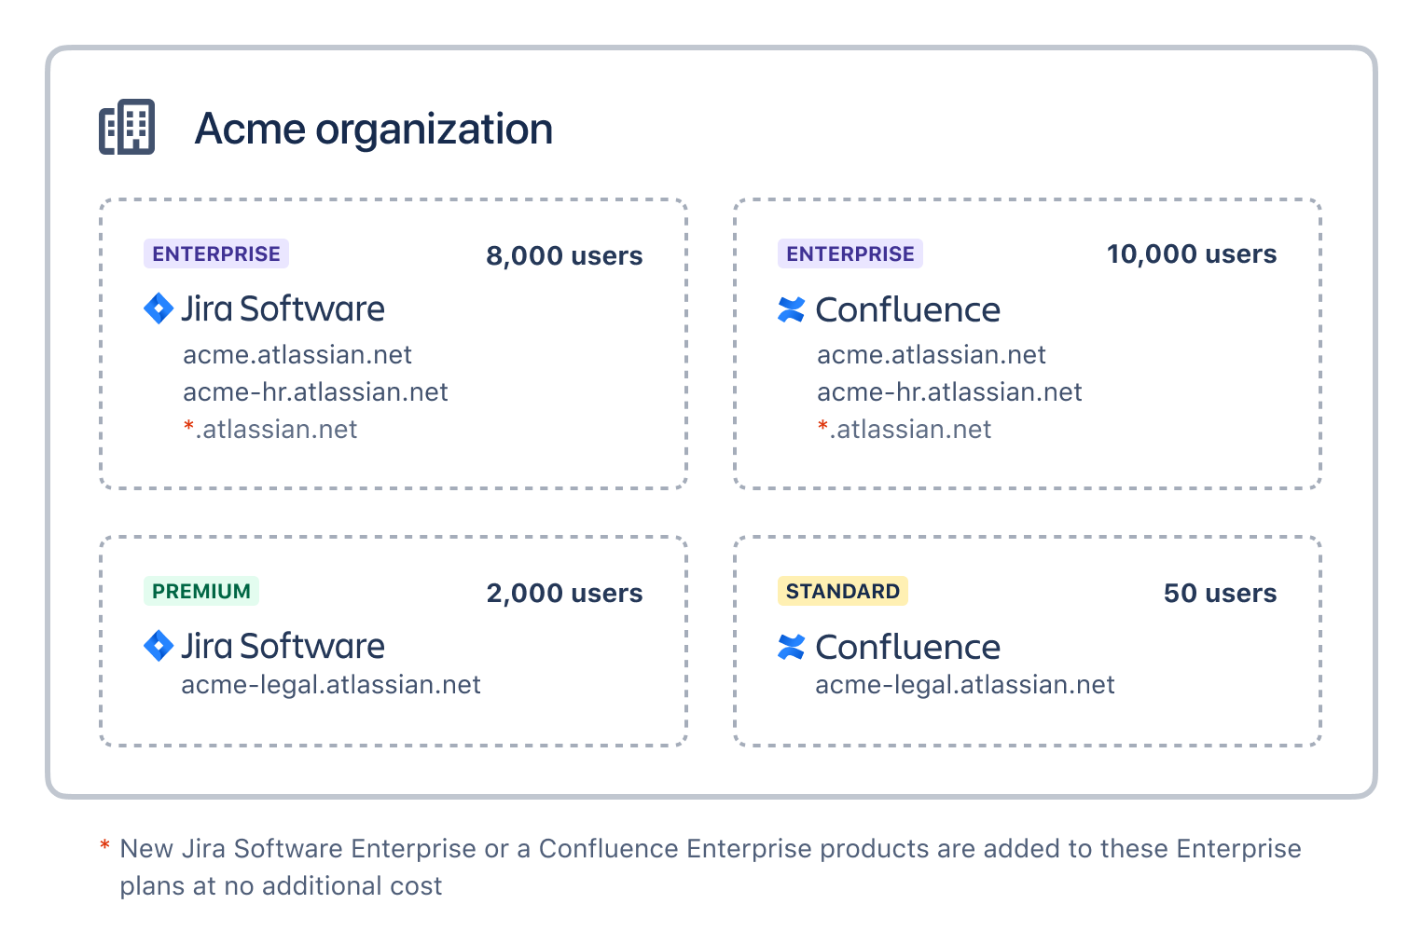Select the Jira Software icon on Enterprise card
This screenshot has width=1423, height=945.
point(158,308)
